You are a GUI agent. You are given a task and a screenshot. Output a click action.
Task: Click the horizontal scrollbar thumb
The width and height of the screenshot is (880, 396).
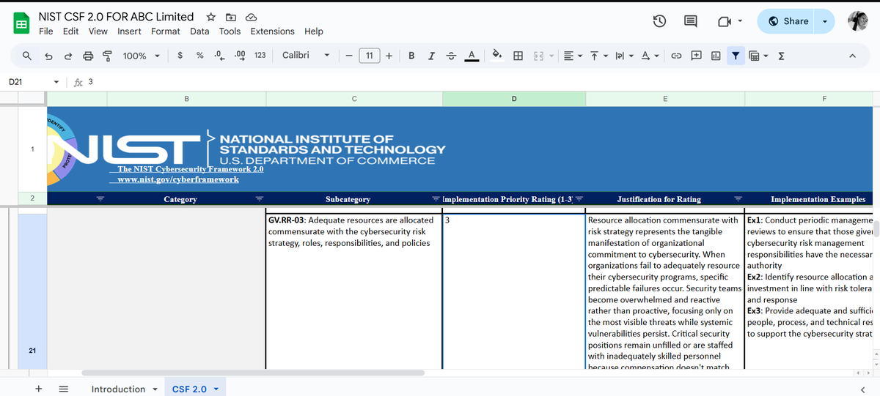coord(253,373)
